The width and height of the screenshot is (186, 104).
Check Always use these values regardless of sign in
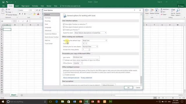pyautogui.click(x=64, y=60)
